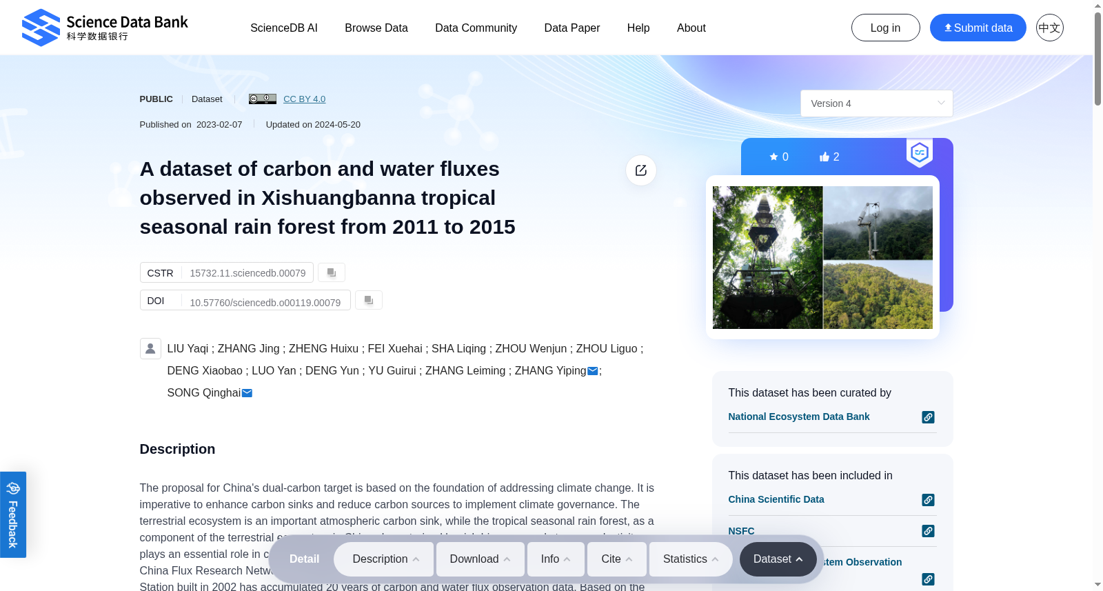The height and width of the screenshot is (591, 1103).
Task: Copy the DOI identifier
Action: tap(369, 300)
